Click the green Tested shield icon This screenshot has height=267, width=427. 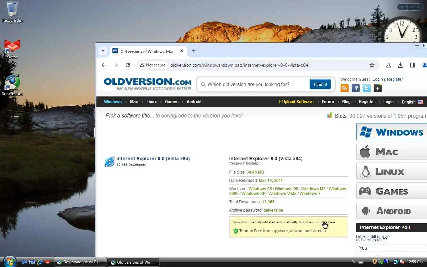(236, 231)
